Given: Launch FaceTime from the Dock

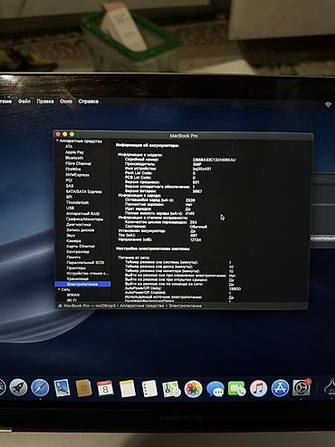Looking at the screenshot, I should [x=237, y=389].
